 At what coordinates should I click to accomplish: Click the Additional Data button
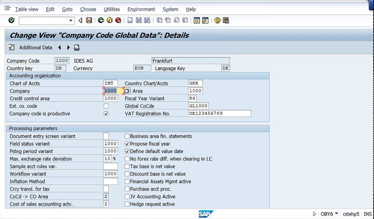(x=36, y=48)
